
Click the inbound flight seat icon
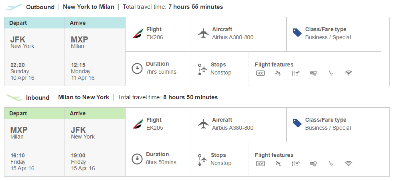278,163
